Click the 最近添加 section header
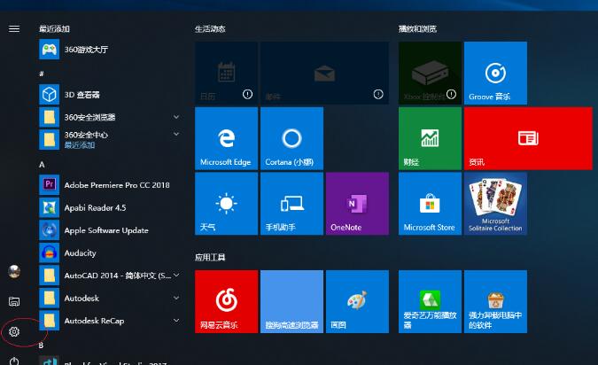This screenshot has height=365, width=598. tap(55, 29)
